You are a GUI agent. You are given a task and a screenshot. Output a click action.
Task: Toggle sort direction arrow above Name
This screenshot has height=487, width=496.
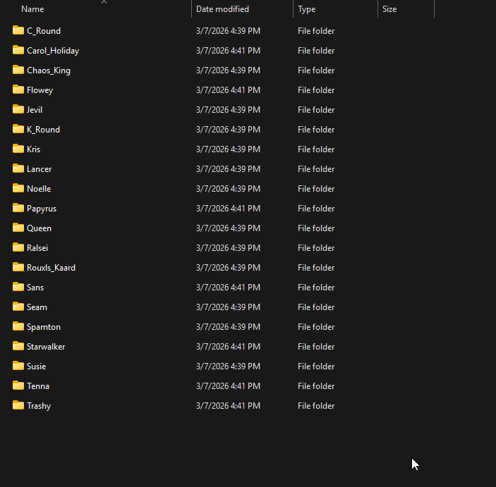104,2
